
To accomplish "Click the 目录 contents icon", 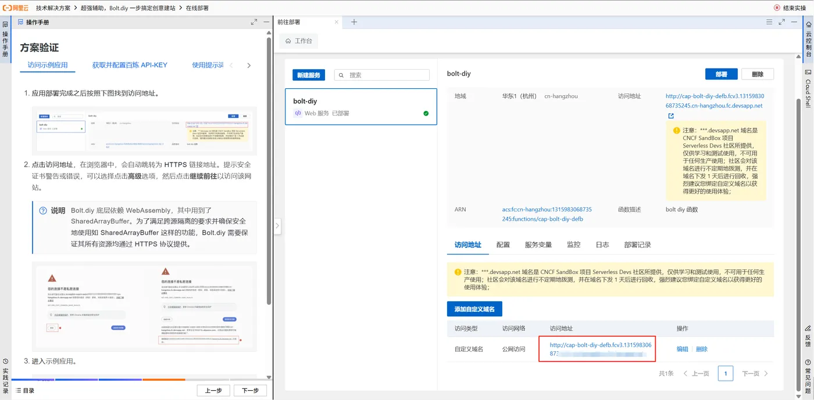I will tap(19, 390).
